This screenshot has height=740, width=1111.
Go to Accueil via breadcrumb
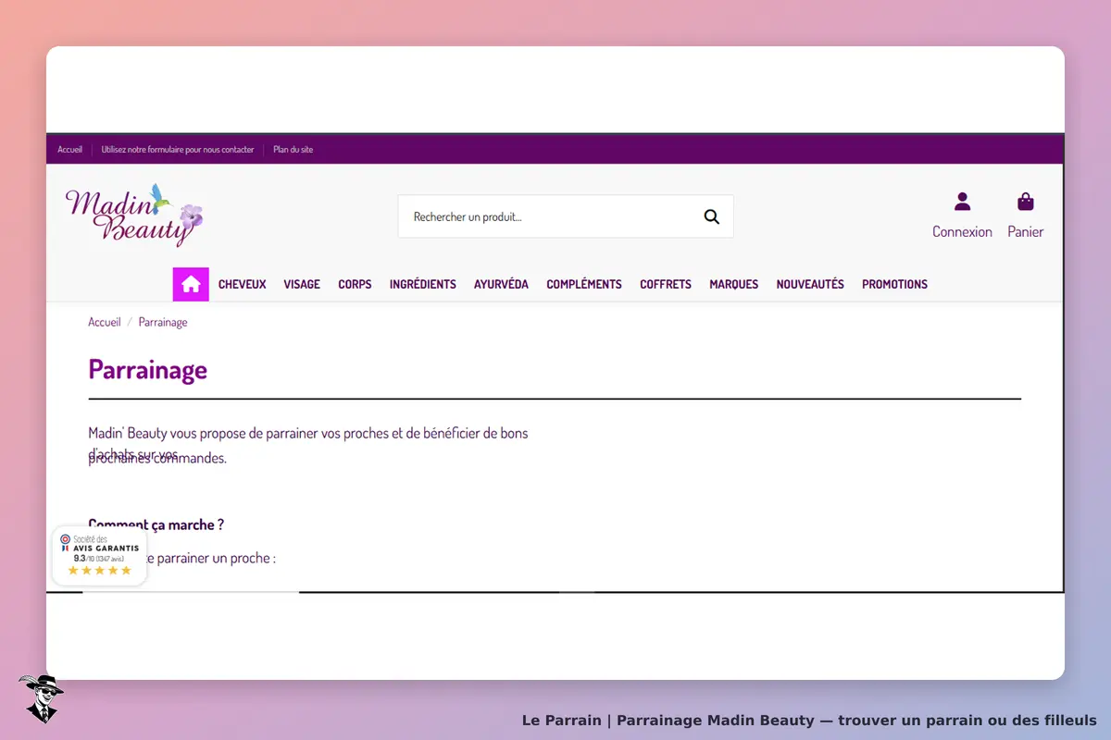pos(105,322)
